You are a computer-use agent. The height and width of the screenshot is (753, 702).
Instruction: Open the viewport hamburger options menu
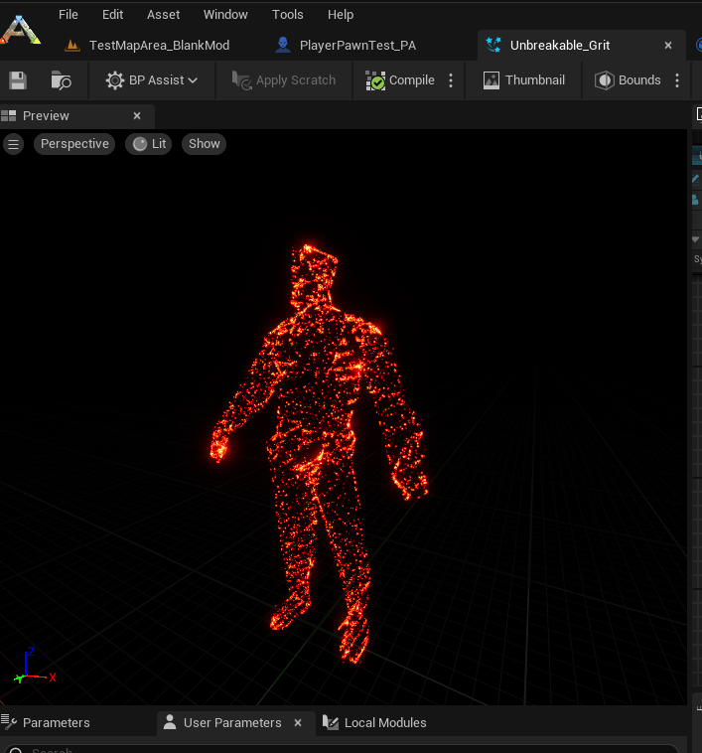click(x=13, y=144)
